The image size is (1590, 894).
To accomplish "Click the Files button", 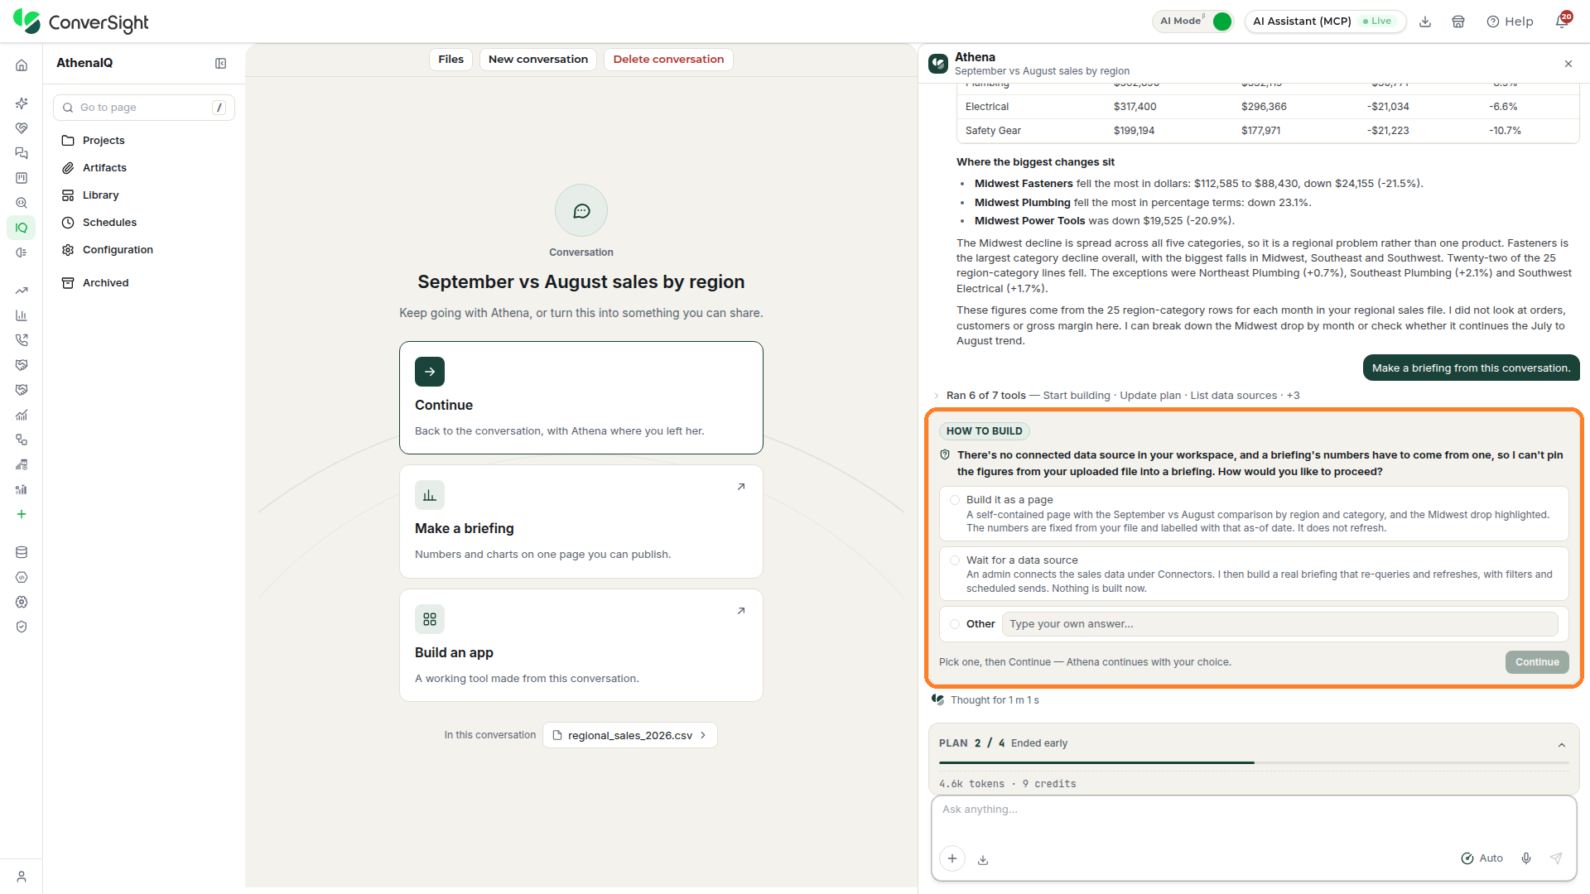I will tap(450, 60).
